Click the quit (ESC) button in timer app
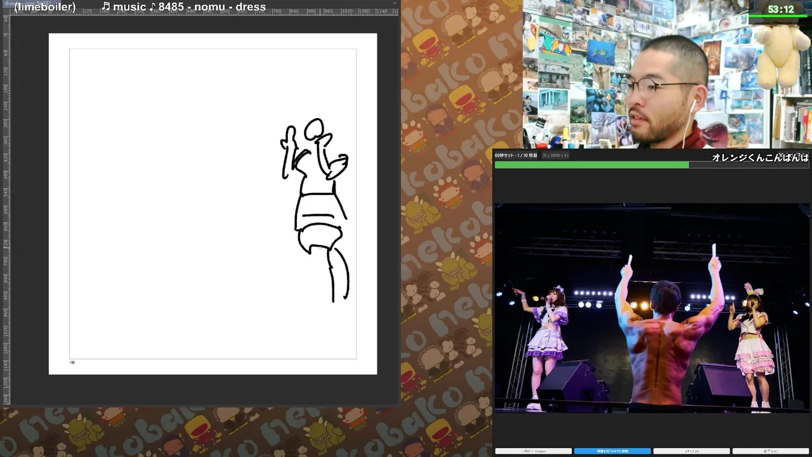 [x=771, y=451]
